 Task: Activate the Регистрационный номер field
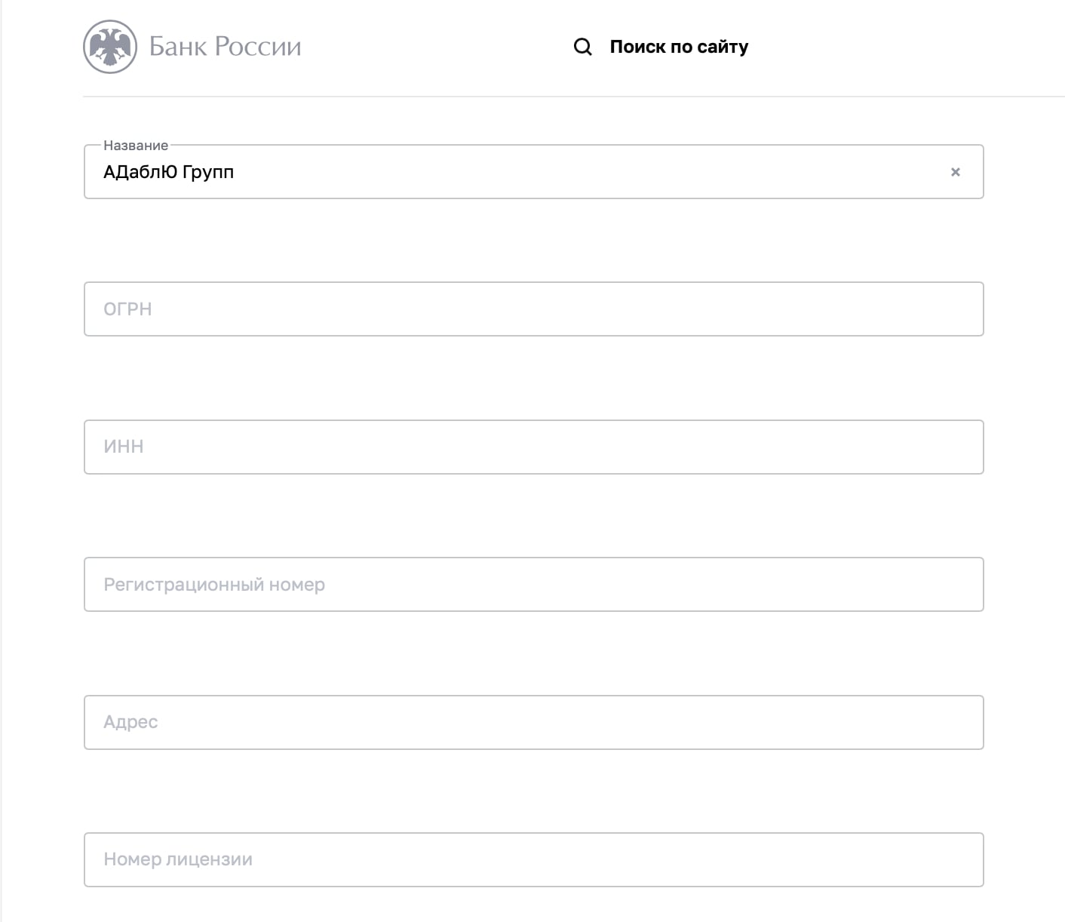tap(534, 585)
